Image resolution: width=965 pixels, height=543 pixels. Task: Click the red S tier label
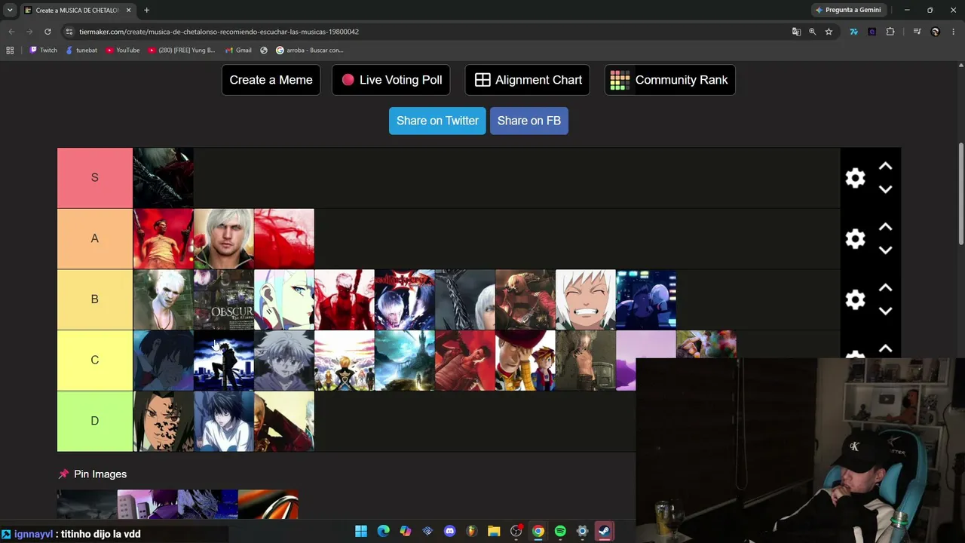(x=95, y=178)
